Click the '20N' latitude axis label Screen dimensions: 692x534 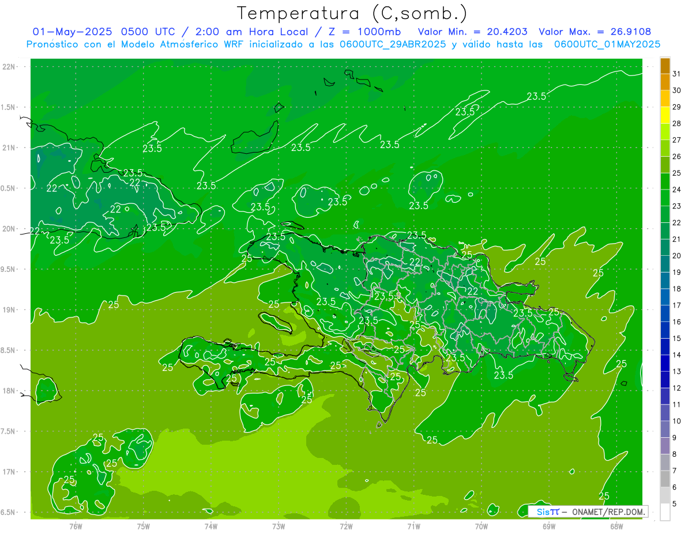9,229
